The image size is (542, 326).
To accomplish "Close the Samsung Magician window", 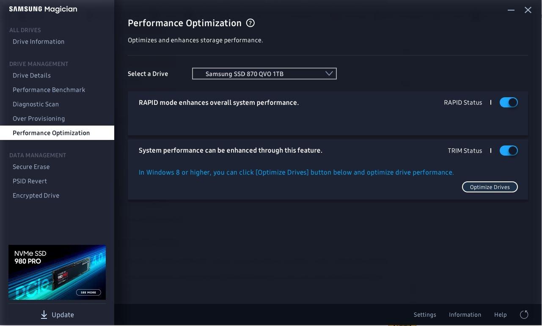I will pos(528,10).
